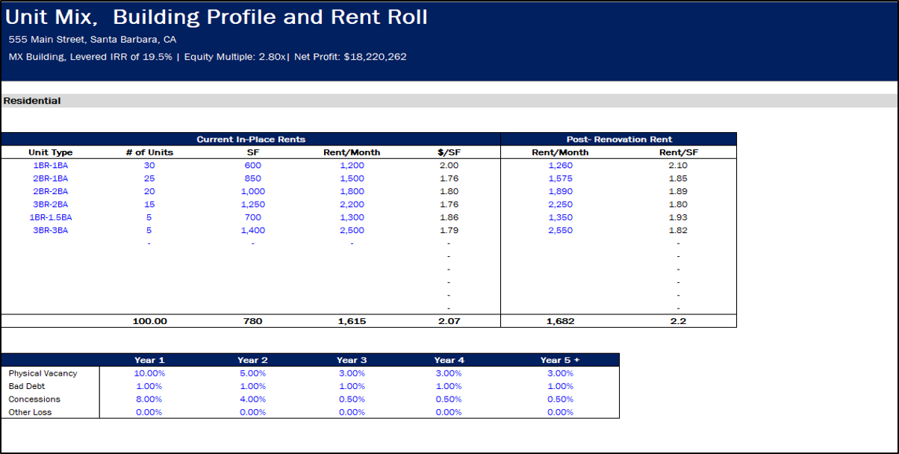Click the Current In-Place Rents header

(x=251, y=140)
